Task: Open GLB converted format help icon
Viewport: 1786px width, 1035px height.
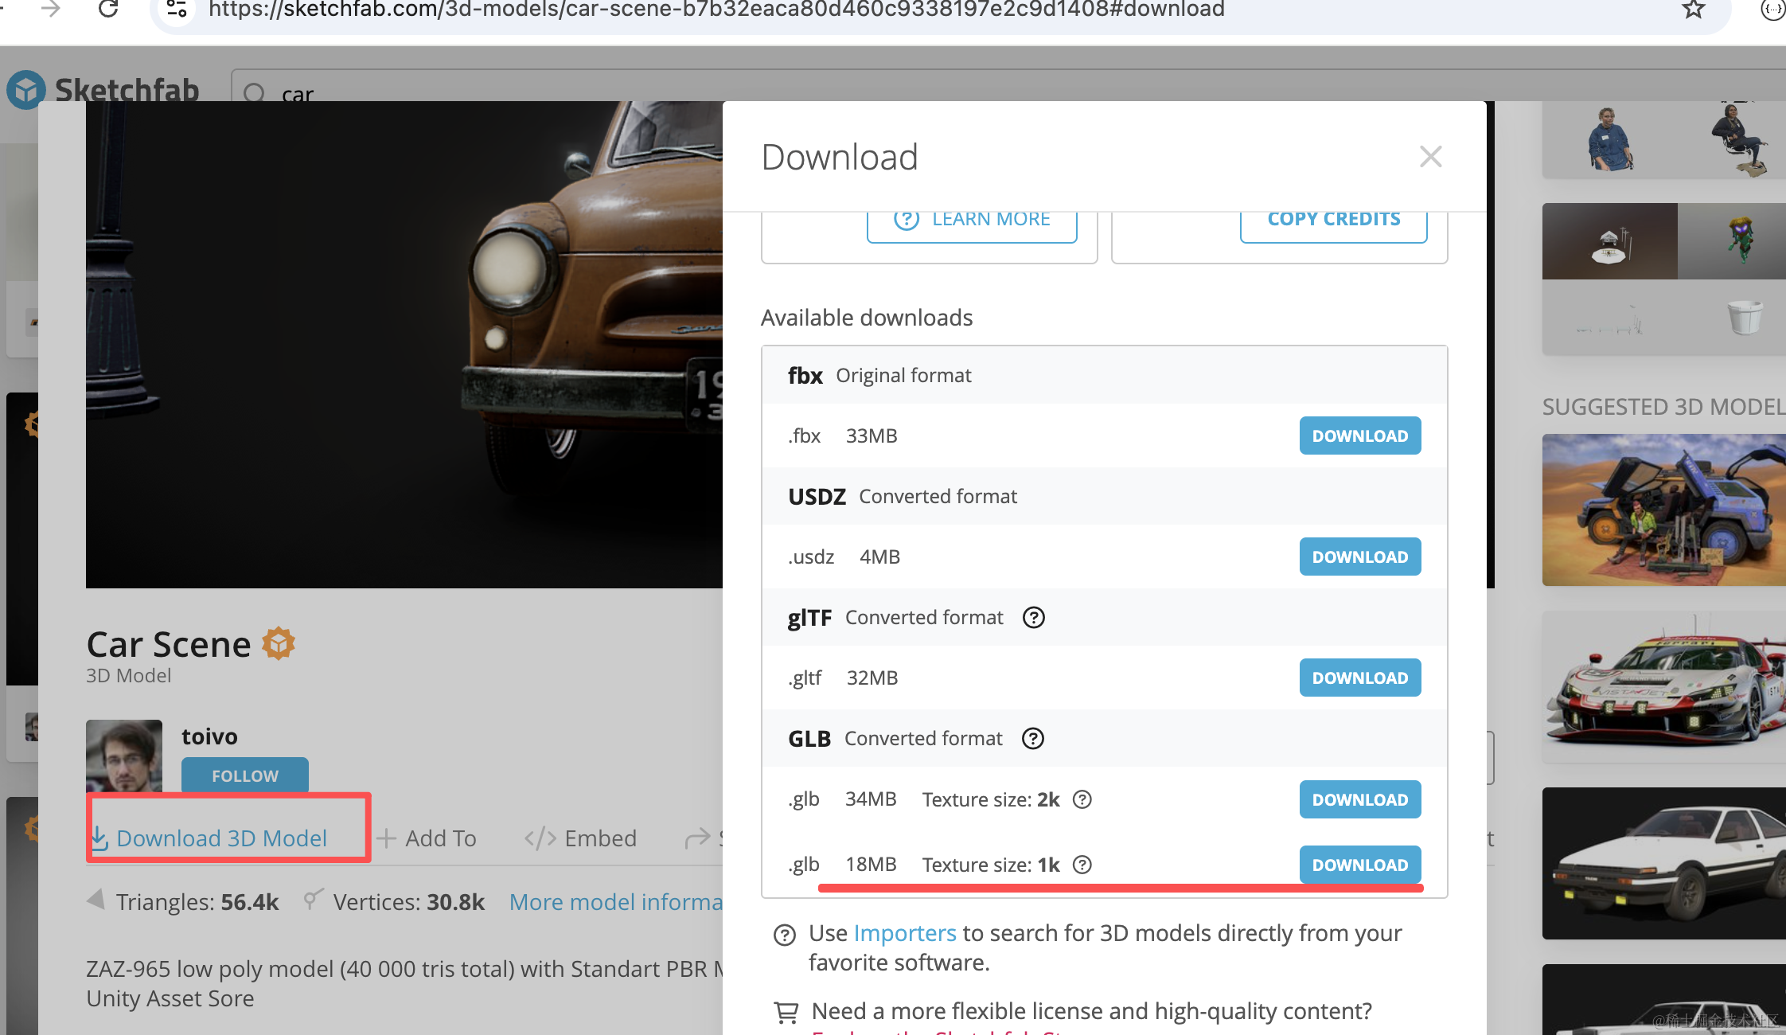Action: [x=1032, y=738]
